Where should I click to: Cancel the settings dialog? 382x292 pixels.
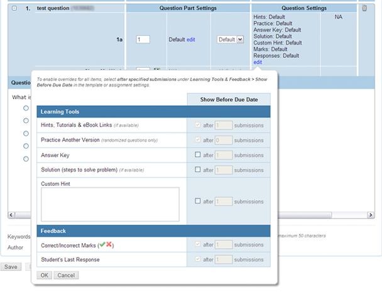(66, 275)
